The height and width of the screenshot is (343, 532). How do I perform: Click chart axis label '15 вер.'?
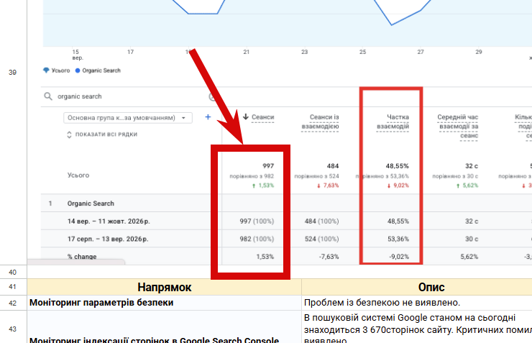(78, 55)
